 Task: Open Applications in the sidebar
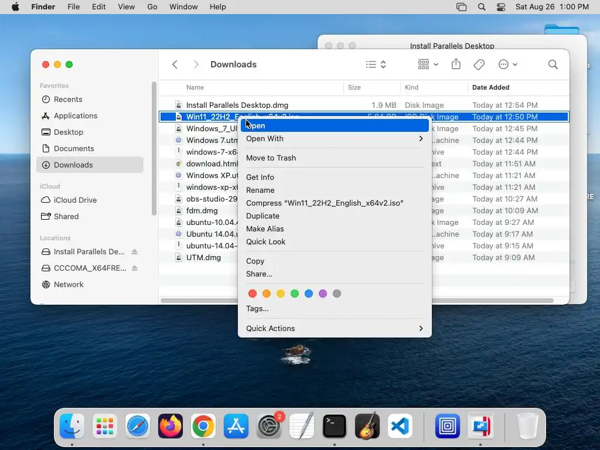pos(90,115)
